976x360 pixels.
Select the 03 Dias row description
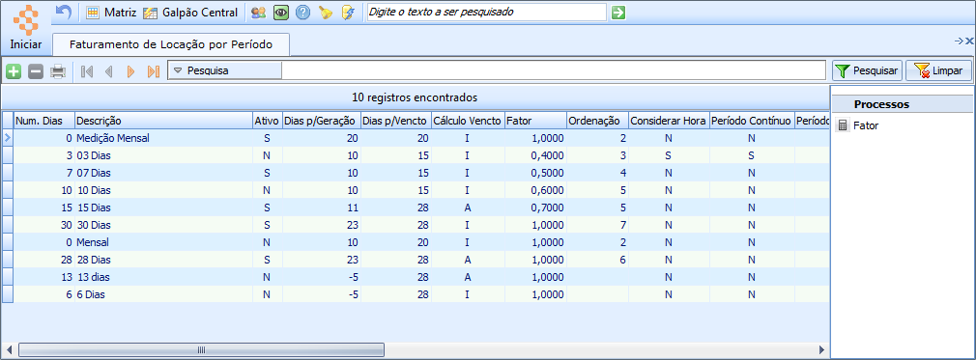pos(94,155)
